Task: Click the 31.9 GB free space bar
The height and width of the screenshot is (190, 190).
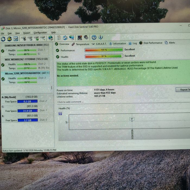Action: coord(28,111)
